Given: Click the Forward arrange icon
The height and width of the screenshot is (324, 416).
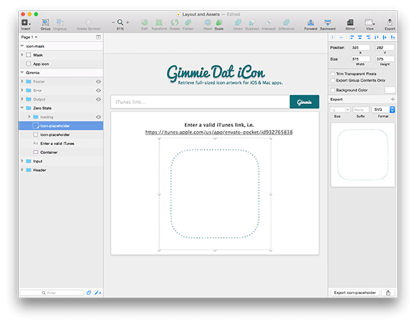Looking at the screenshot, I should 311,23.
